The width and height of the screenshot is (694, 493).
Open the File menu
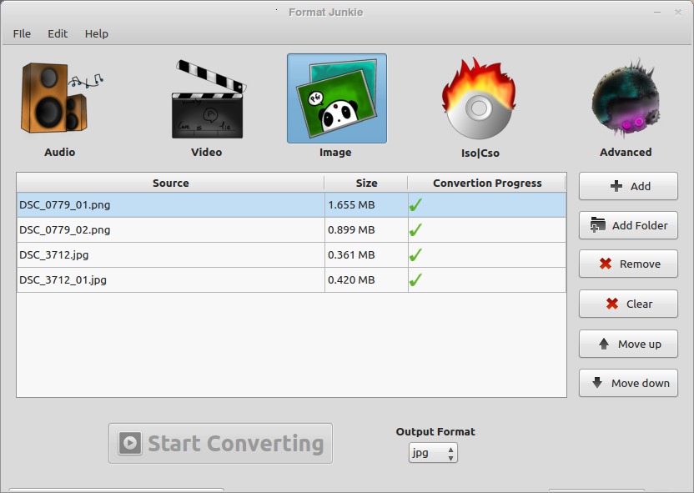point(23,33)
